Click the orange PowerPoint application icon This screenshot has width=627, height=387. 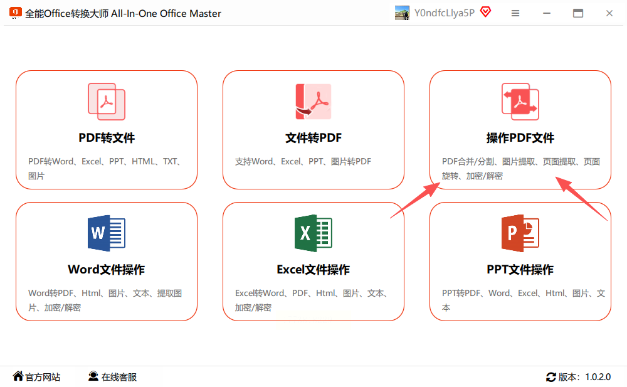tap(520, 233)
